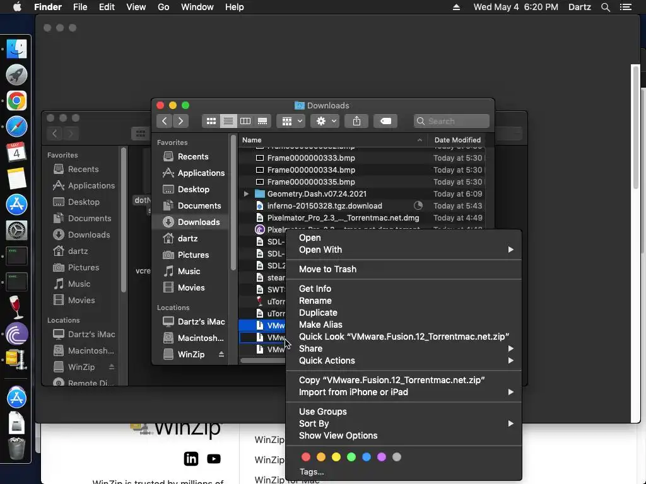This screenshot has width=646, height=484.
Task: Select Applications in front Finder sidebar
Action: [194, 173]
